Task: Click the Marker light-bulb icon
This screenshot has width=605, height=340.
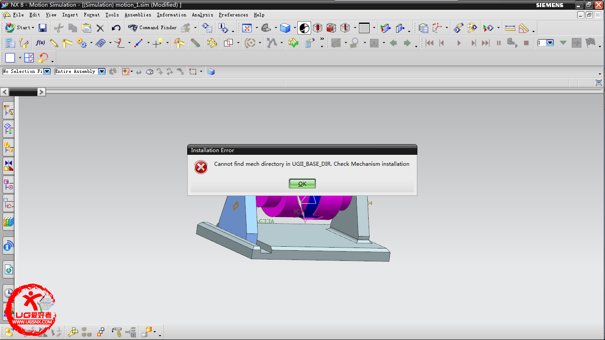Action: tap(158, 43)
